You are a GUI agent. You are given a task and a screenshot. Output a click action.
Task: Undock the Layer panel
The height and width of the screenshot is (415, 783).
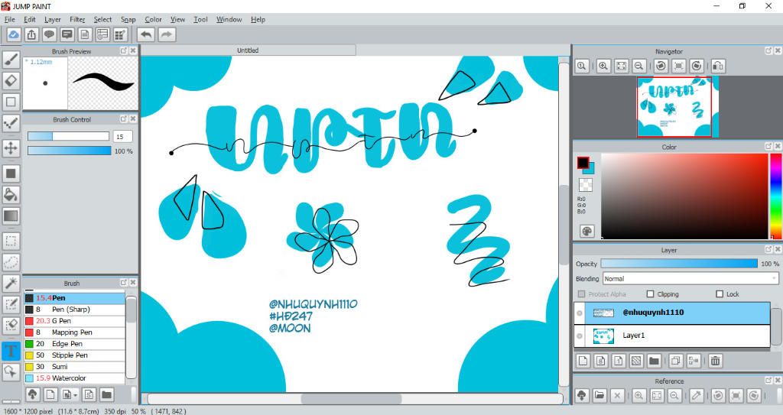[768, 249]
